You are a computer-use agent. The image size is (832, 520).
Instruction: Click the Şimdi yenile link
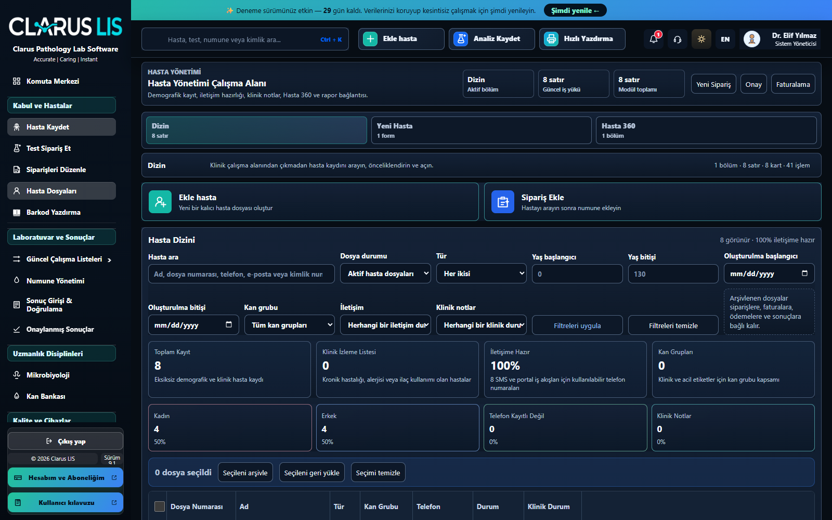pos(575,10)
